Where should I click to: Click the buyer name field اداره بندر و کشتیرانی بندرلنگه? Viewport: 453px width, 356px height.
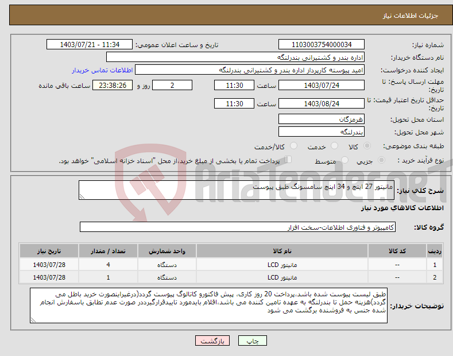click(x=235, y=57)
